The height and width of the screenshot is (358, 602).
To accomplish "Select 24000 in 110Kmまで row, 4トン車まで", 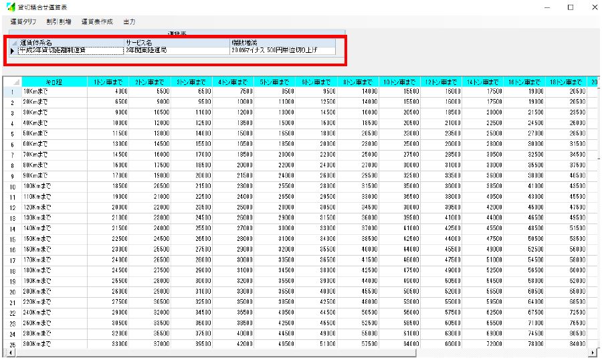I will click(x=233, y=197).
